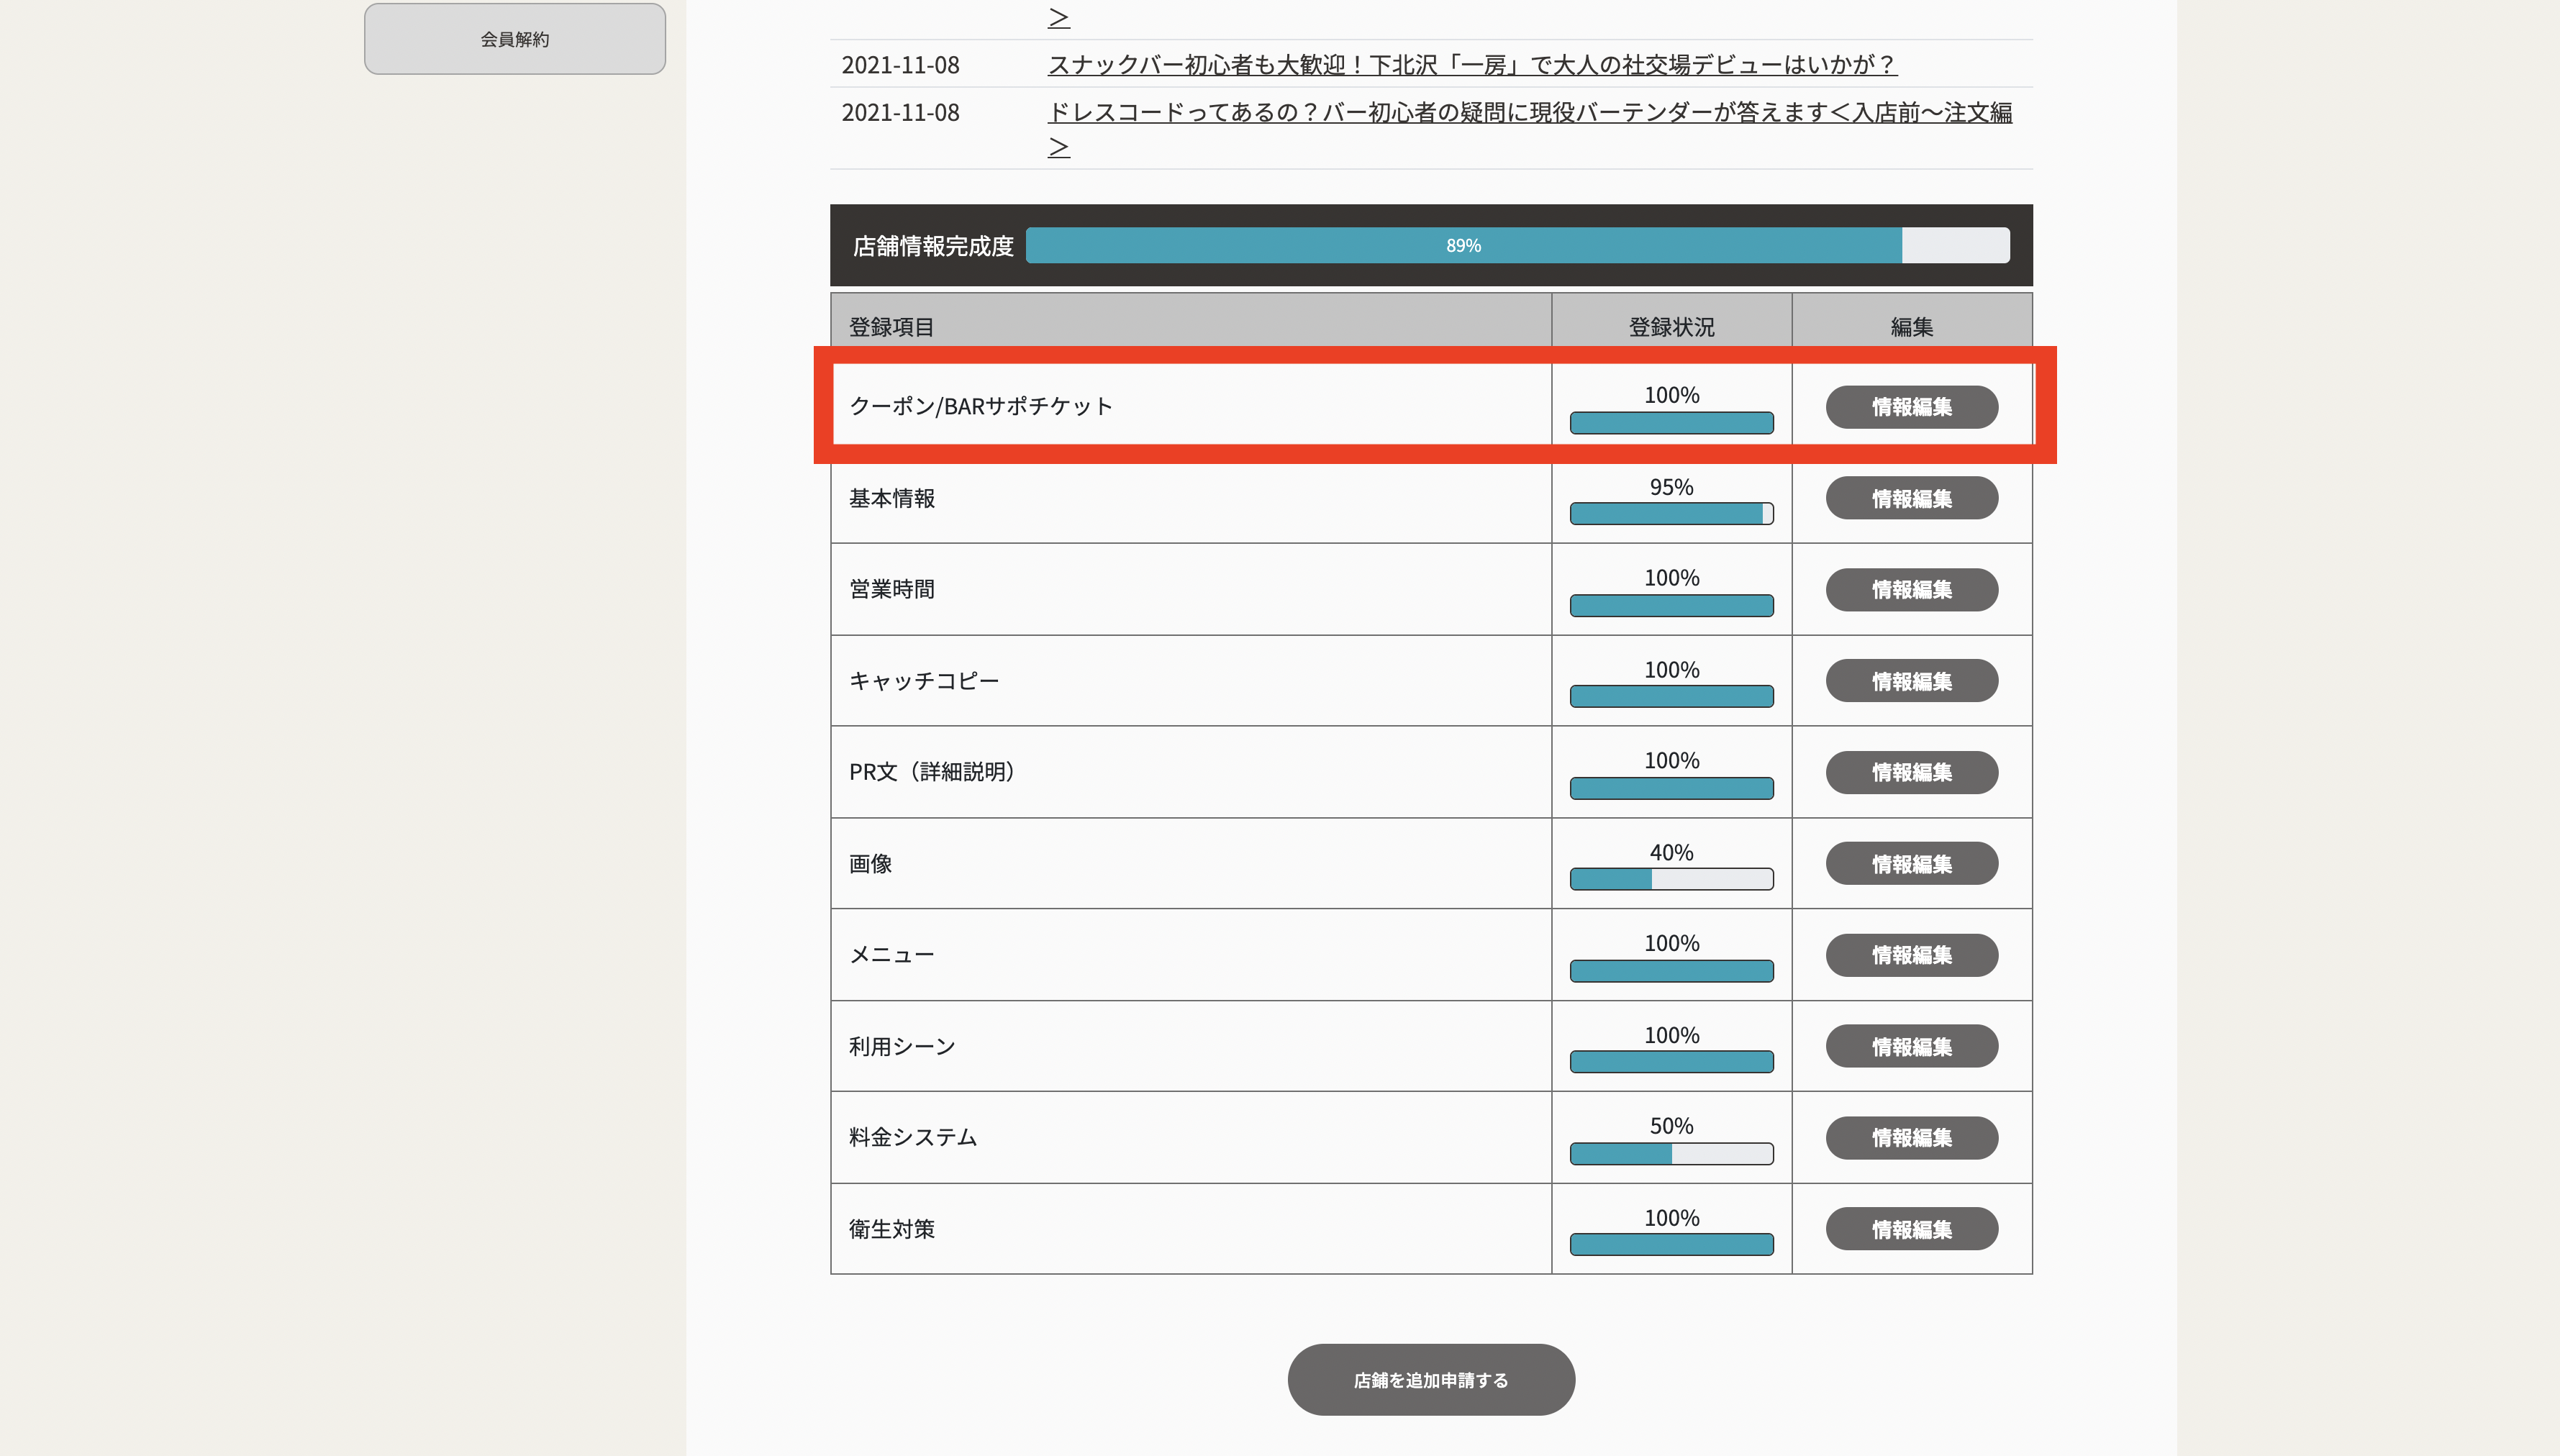Click 情報編集 for キャッチコピー
The height and width of the screenshot is (1456, 2560).
pos(1911,681)
